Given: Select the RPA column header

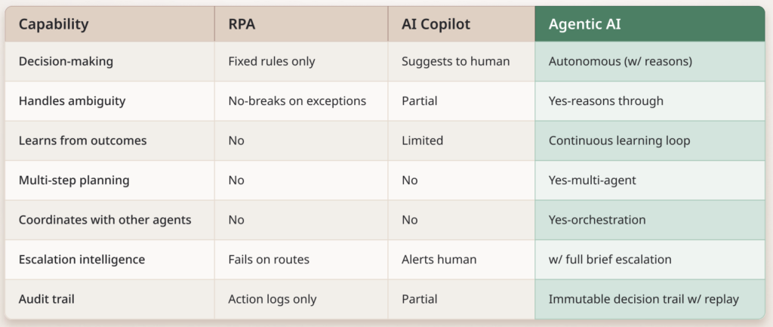Looking at the screenshot, I should pos(243,24).
